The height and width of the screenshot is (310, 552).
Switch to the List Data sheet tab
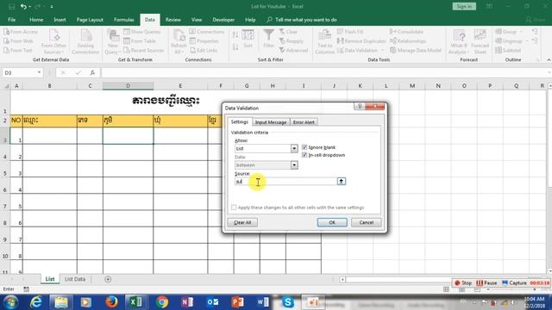(x=75, y=279)
